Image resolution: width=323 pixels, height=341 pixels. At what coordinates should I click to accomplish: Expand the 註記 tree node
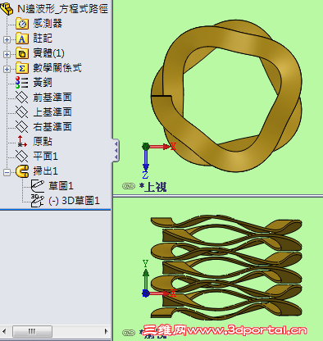7,39
